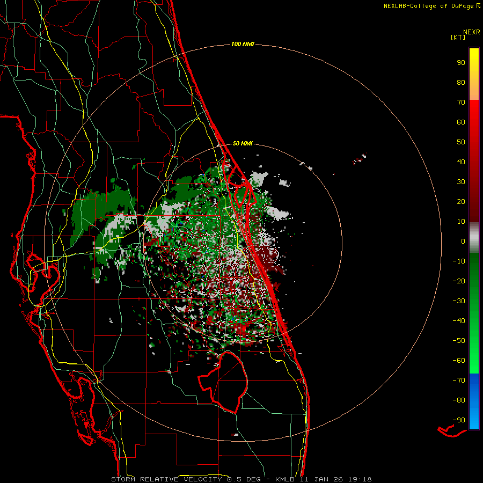483x483 pixels.
Task: Click the '50 NMI' range ring label
Action: pyautogui.click(x=243, y=143)
